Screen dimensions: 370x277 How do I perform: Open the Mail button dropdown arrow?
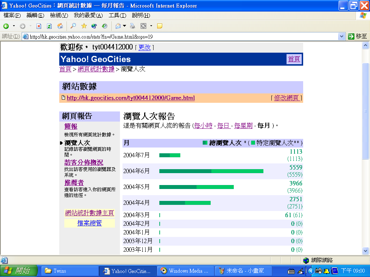124,26
